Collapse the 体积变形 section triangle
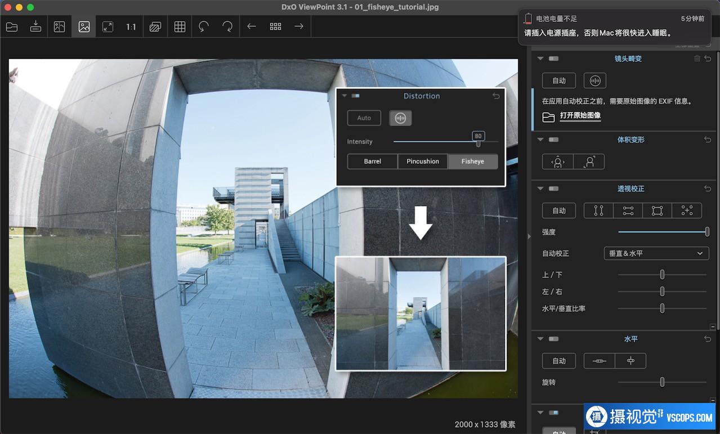720x434 pixels. tap(540, 140)
